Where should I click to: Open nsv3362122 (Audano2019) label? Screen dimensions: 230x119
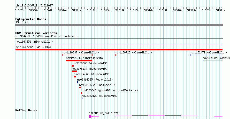[99, 96]
